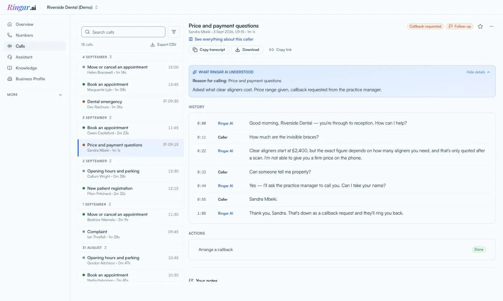
Task: Open the more options ellipsis menu
Action: click(x=491, y=26)
